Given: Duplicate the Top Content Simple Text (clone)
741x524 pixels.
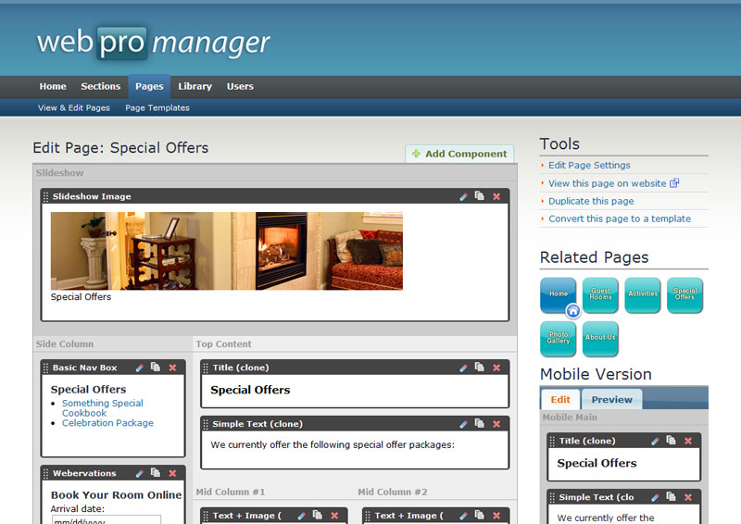Looking at the screenshot, I should tap(479, 423).
